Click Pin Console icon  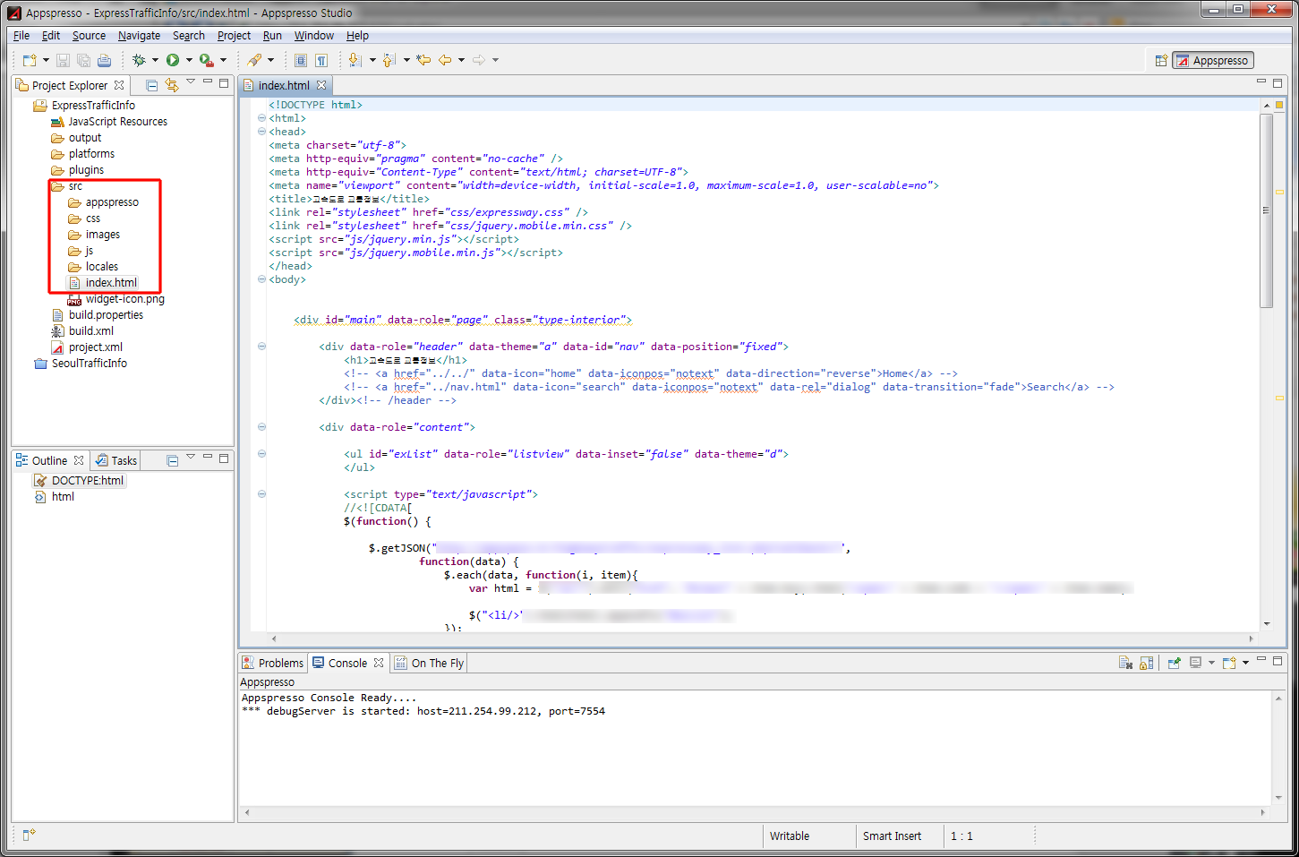pyautogui.click(x=1174, y=663)
